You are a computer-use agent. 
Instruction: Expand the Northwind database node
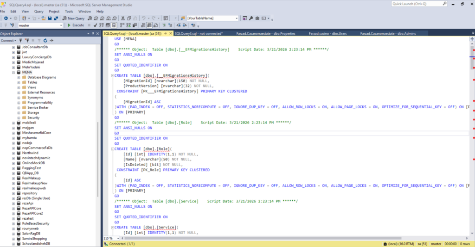[x=13, y=153]
